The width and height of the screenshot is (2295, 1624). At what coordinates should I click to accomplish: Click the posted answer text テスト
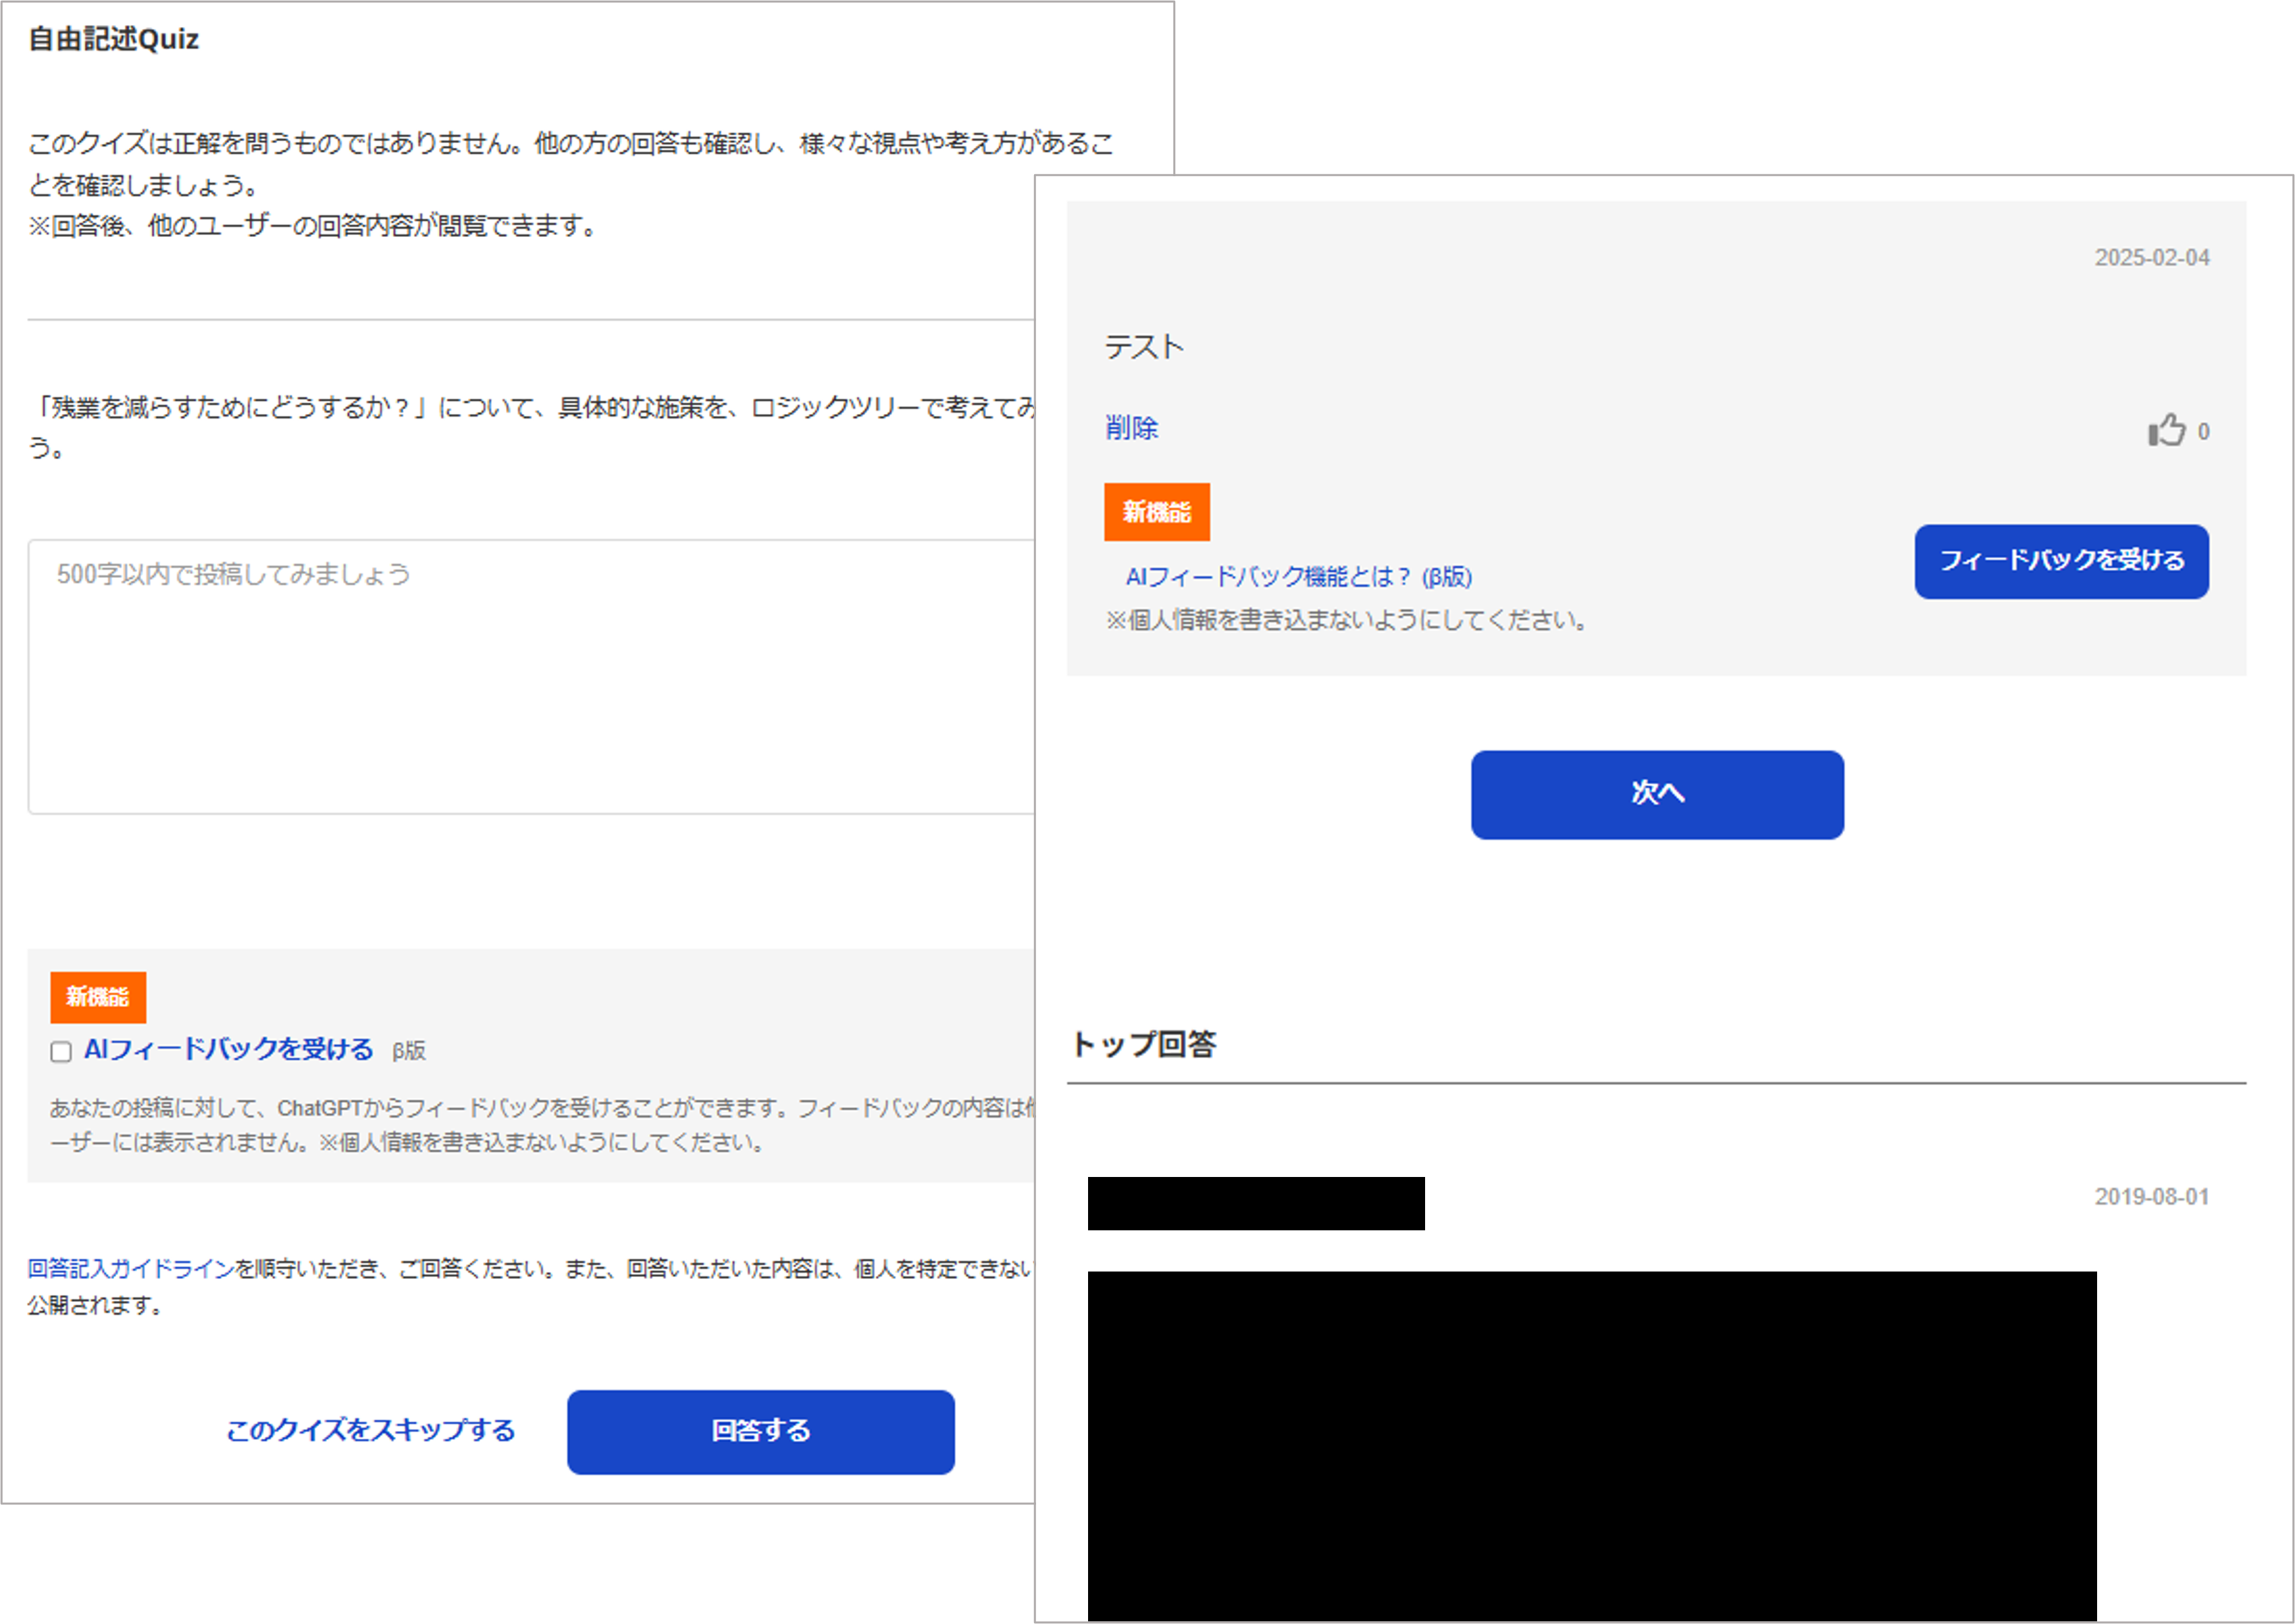coord(1144,347)
